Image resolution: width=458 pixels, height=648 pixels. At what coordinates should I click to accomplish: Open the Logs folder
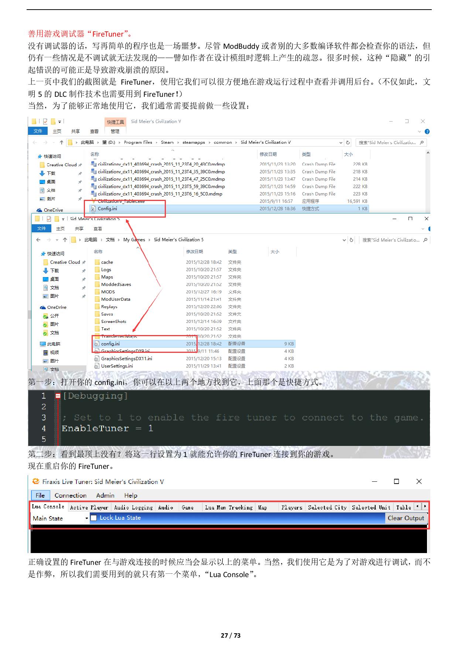106,270
